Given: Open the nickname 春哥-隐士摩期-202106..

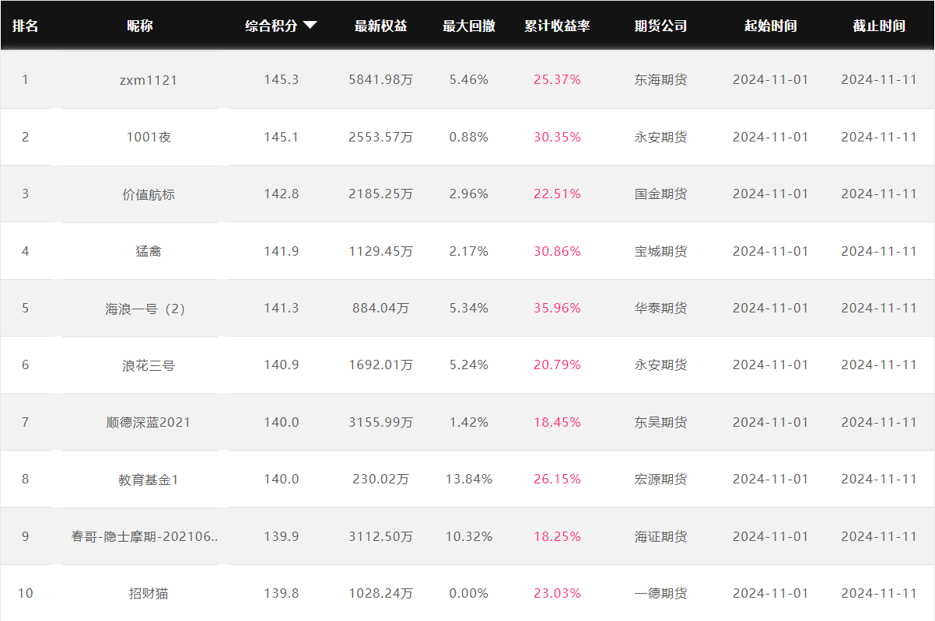Looking at the screenshot, I should pyautogui.click(x=145, y=536).
